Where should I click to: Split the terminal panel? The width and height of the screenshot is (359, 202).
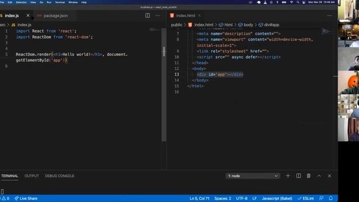point(298,176)
